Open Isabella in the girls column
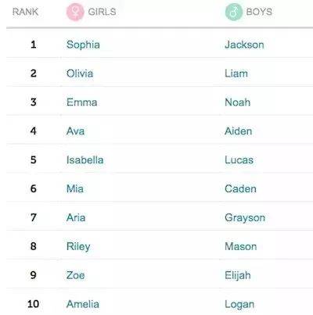This screenshot has height=315, width=313. [x=85, y=159]
